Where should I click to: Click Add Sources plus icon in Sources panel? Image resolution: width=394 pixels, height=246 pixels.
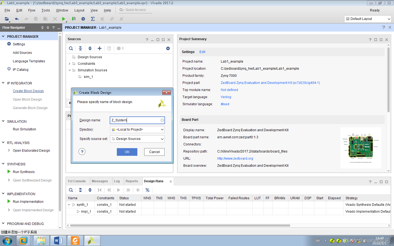(x=100, y=48)
